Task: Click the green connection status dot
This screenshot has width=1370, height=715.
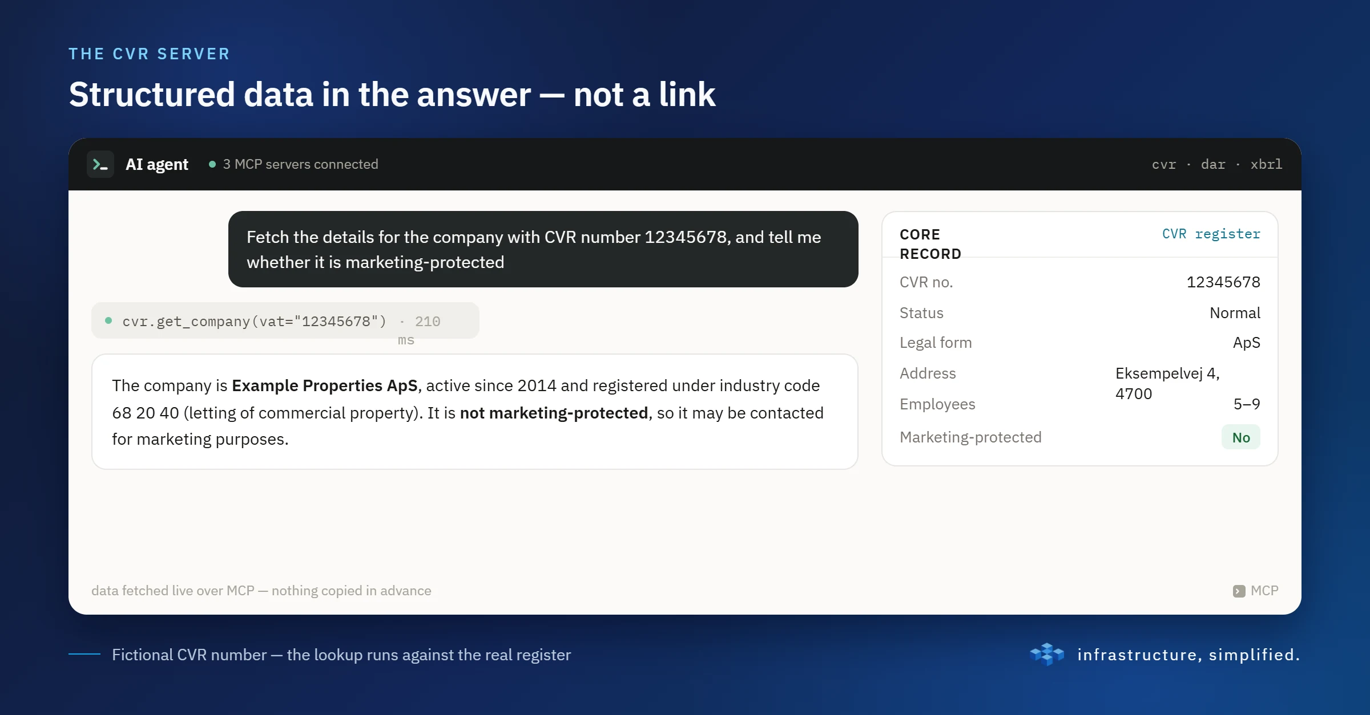Action: [x=212, y=164]
